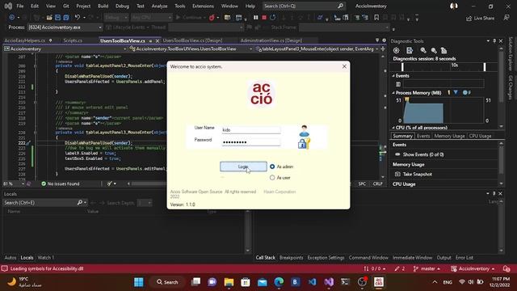The image size is (517, 291).
Task: Switch to the Summary tab
Action: click(x=402, y=136)
